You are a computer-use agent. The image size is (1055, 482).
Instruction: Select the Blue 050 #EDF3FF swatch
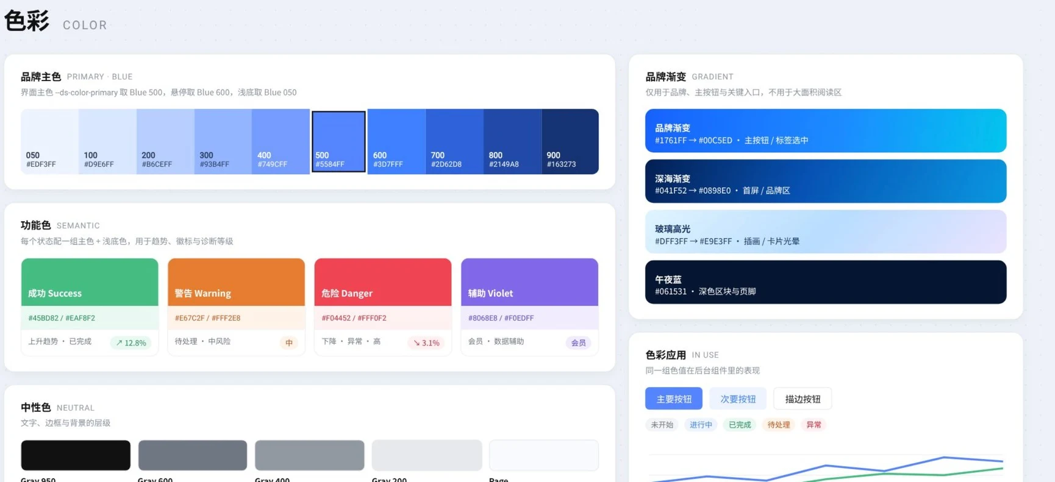tap(49, 141)
